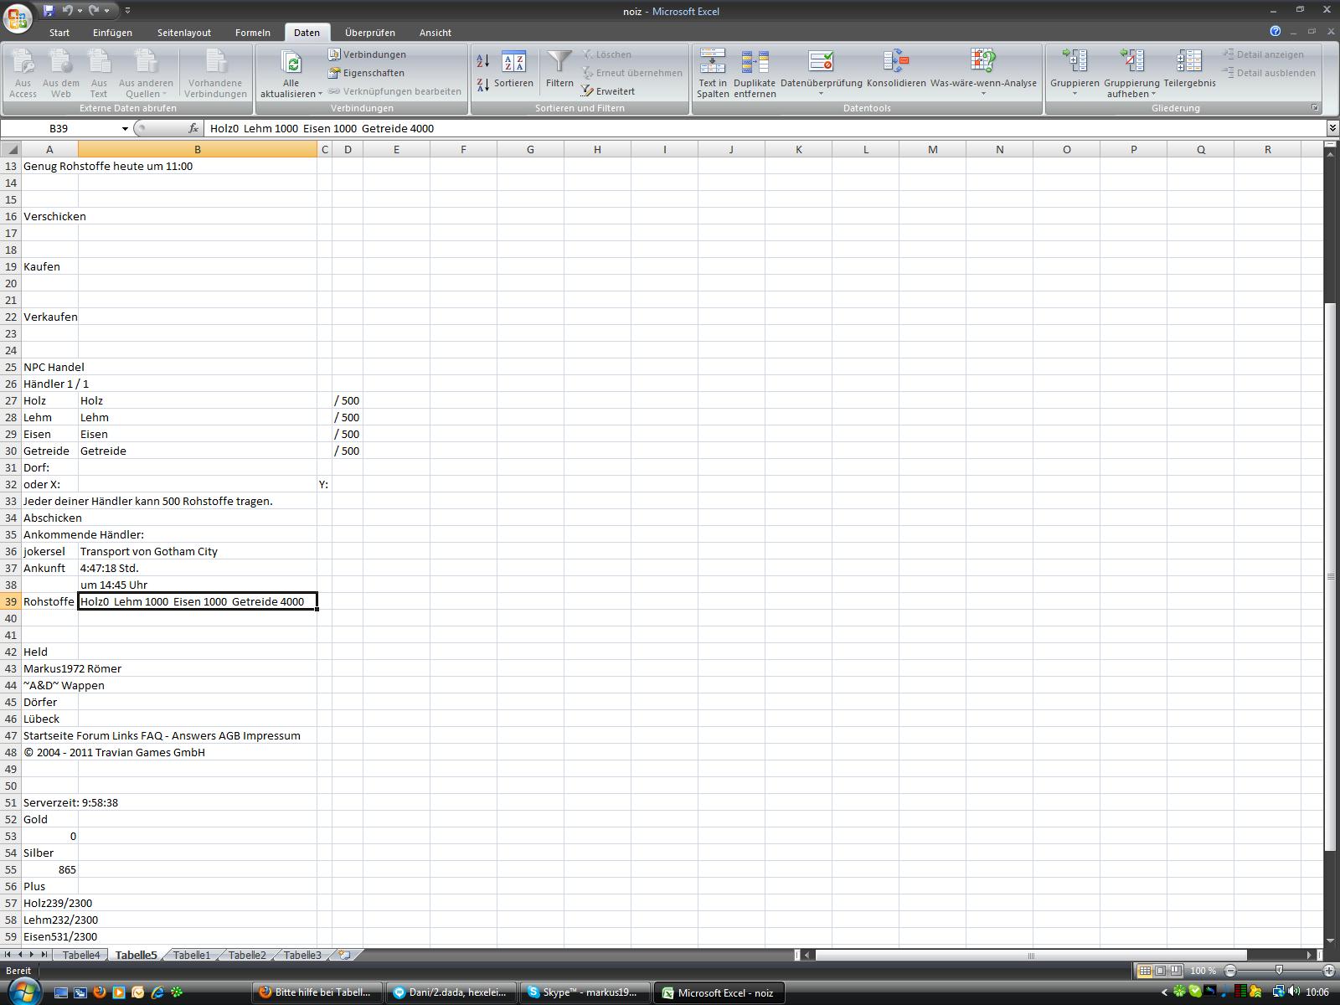Image resolution: width=1340 pixels, height=1005 pixels.
Task: Click Konsolidieren
Action: pyautogui.click(x=896, y=70)
